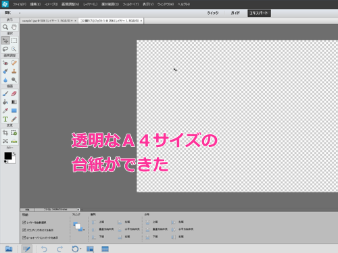This screenshot has height=253, width=338.
Task: Select the Crop tool
Action: pos(5,133)
